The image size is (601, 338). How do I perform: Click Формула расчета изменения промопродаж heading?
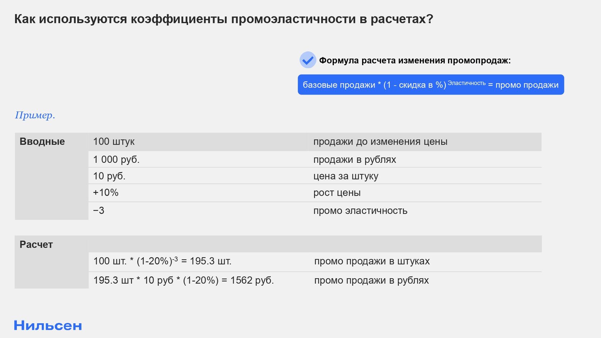point(415,60)
